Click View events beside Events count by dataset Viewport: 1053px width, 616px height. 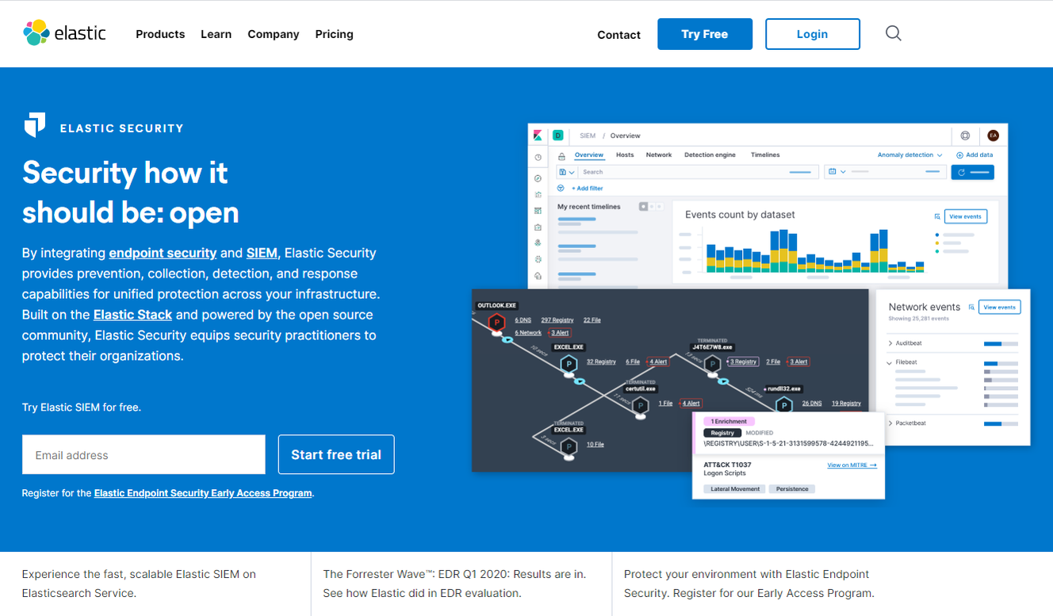click(966, 216)
